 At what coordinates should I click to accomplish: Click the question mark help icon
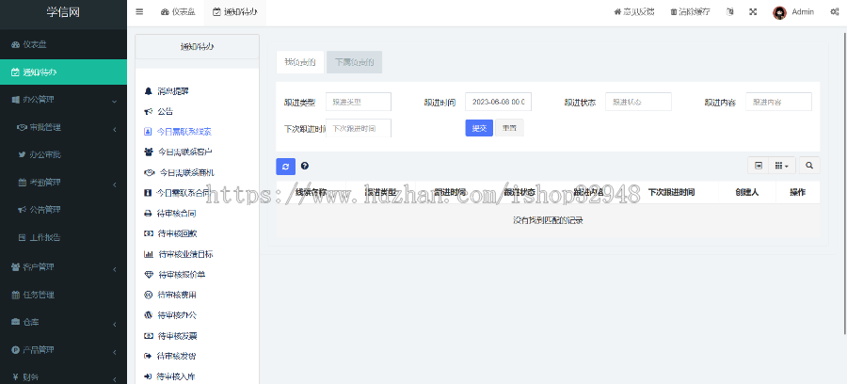click(305, 166)
